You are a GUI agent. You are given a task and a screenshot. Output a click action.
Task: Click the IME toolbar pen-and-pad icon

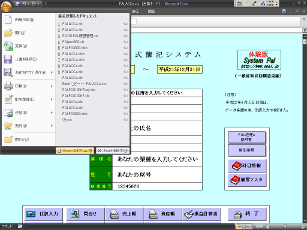[263, 4]
